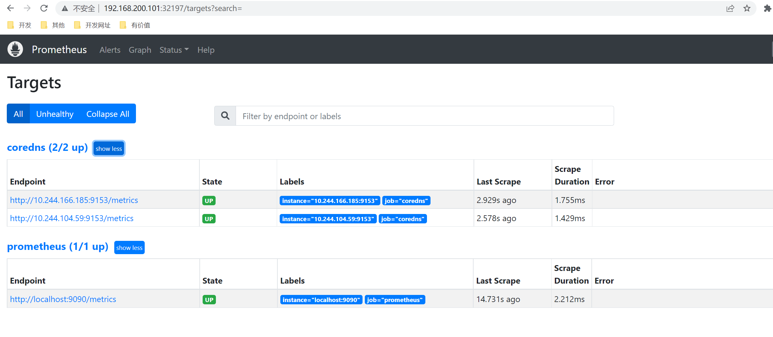Click the not-secure warning triangle icon
This screenshot has height=337, width=773.
point(65,8)
